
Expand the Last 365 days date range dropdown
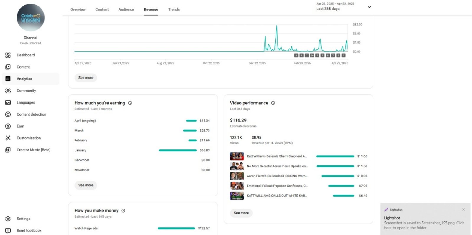coord(369,7)
